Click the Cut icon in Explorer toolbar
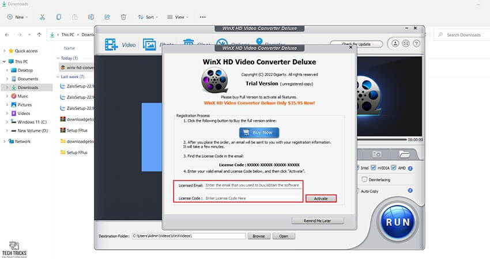The width and height of the screenshot is (490, 259). coord(42,17)
